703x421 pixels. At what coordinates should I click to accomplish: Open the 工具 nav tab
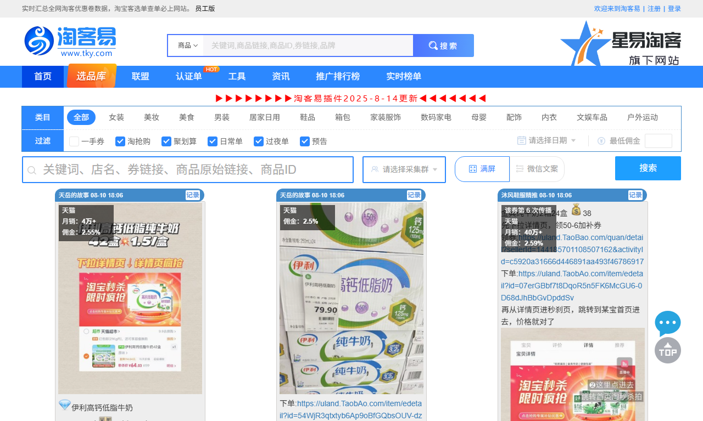point(237,77)
